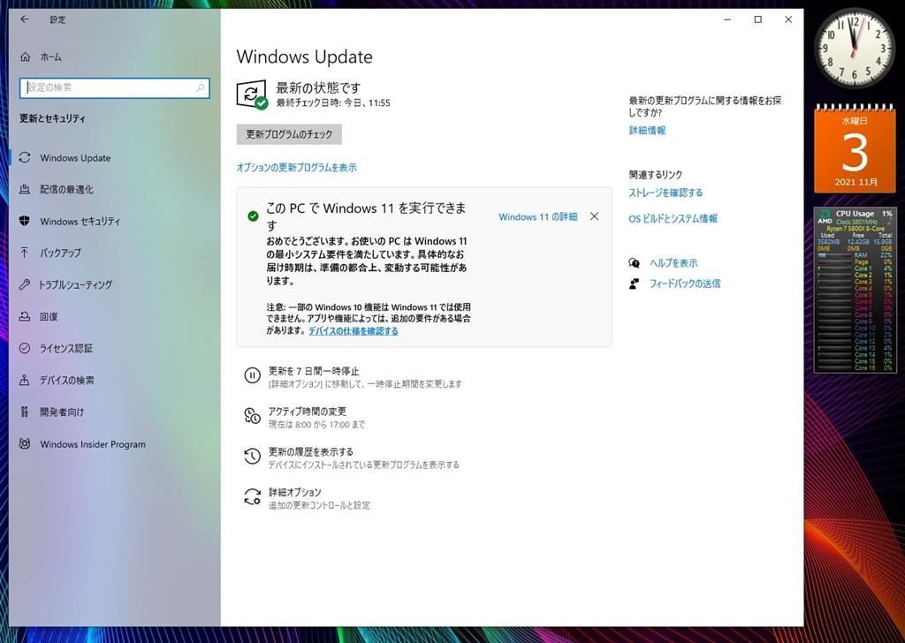Open 回復 recovery settings
This screenshot has width=905, height=643.
(49, 316)
